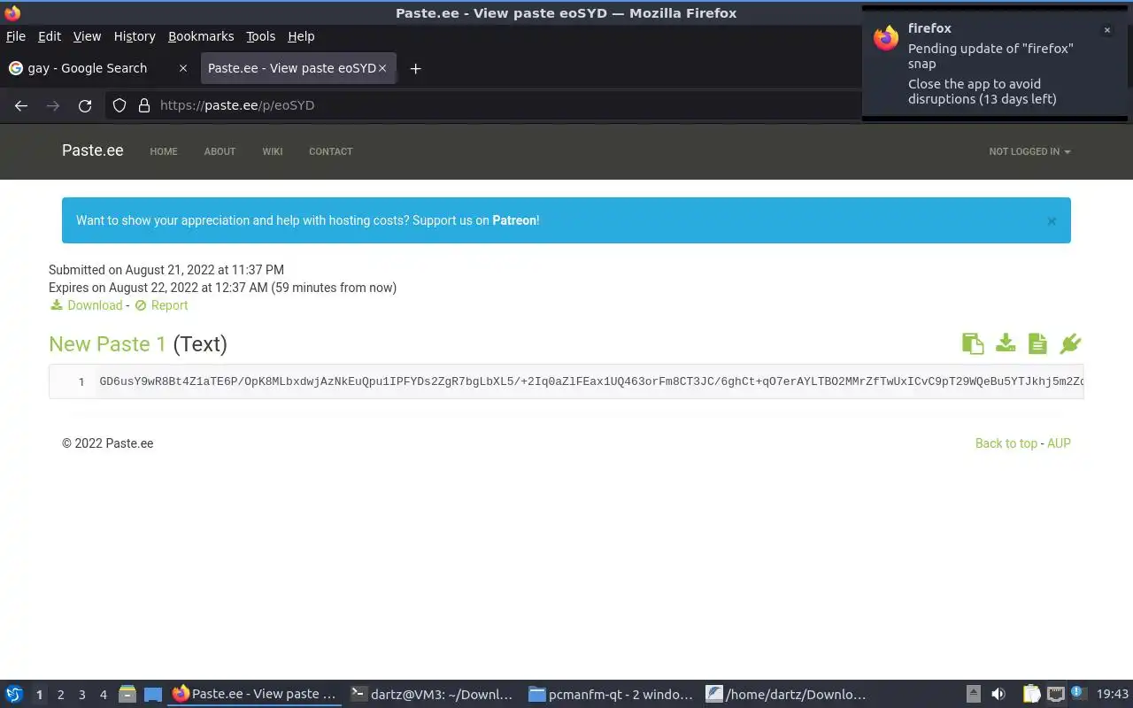Open the Help menu
This screenshot has height=708, width=1133.
301,36
